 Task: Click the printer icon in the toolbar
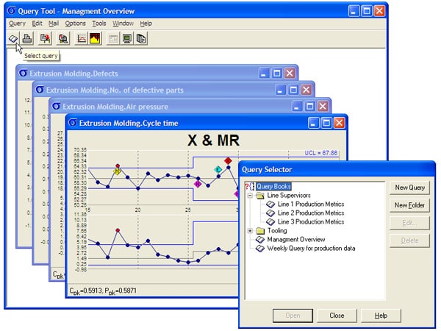27,38
